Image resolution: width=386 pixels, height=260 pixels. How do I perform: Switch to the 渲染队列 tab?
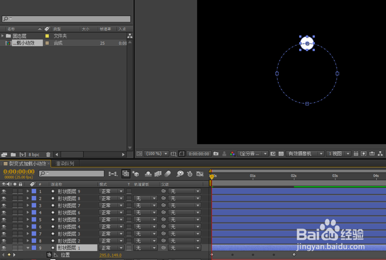click(x=65, y=164)
